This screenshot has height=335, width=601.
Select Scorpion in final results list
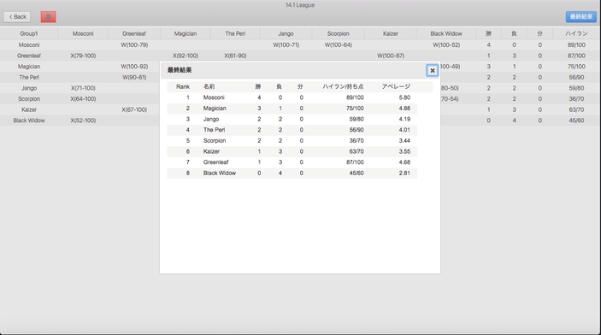pos(215,140)
